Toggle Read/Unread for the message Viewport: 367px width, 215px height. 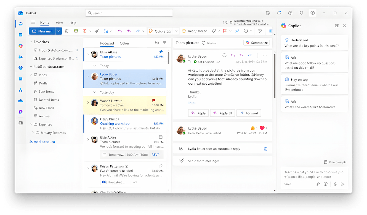[195, 31]
